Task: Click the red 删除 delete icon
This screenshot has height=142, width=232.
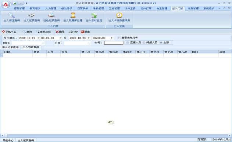Action: 57,32
